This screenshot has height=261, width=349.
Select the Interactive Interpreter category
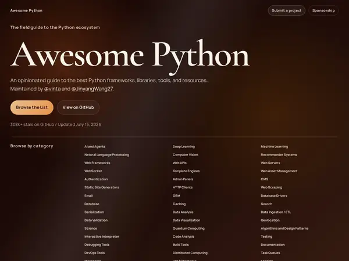coord(102,237)
